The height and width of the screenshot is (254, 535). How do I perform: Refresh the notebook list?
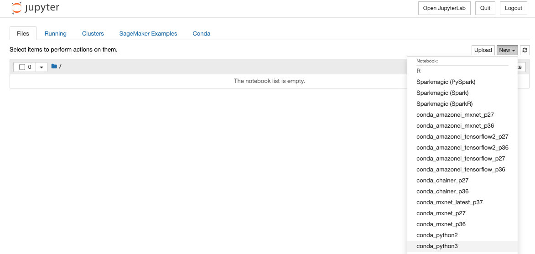point(525,50)
